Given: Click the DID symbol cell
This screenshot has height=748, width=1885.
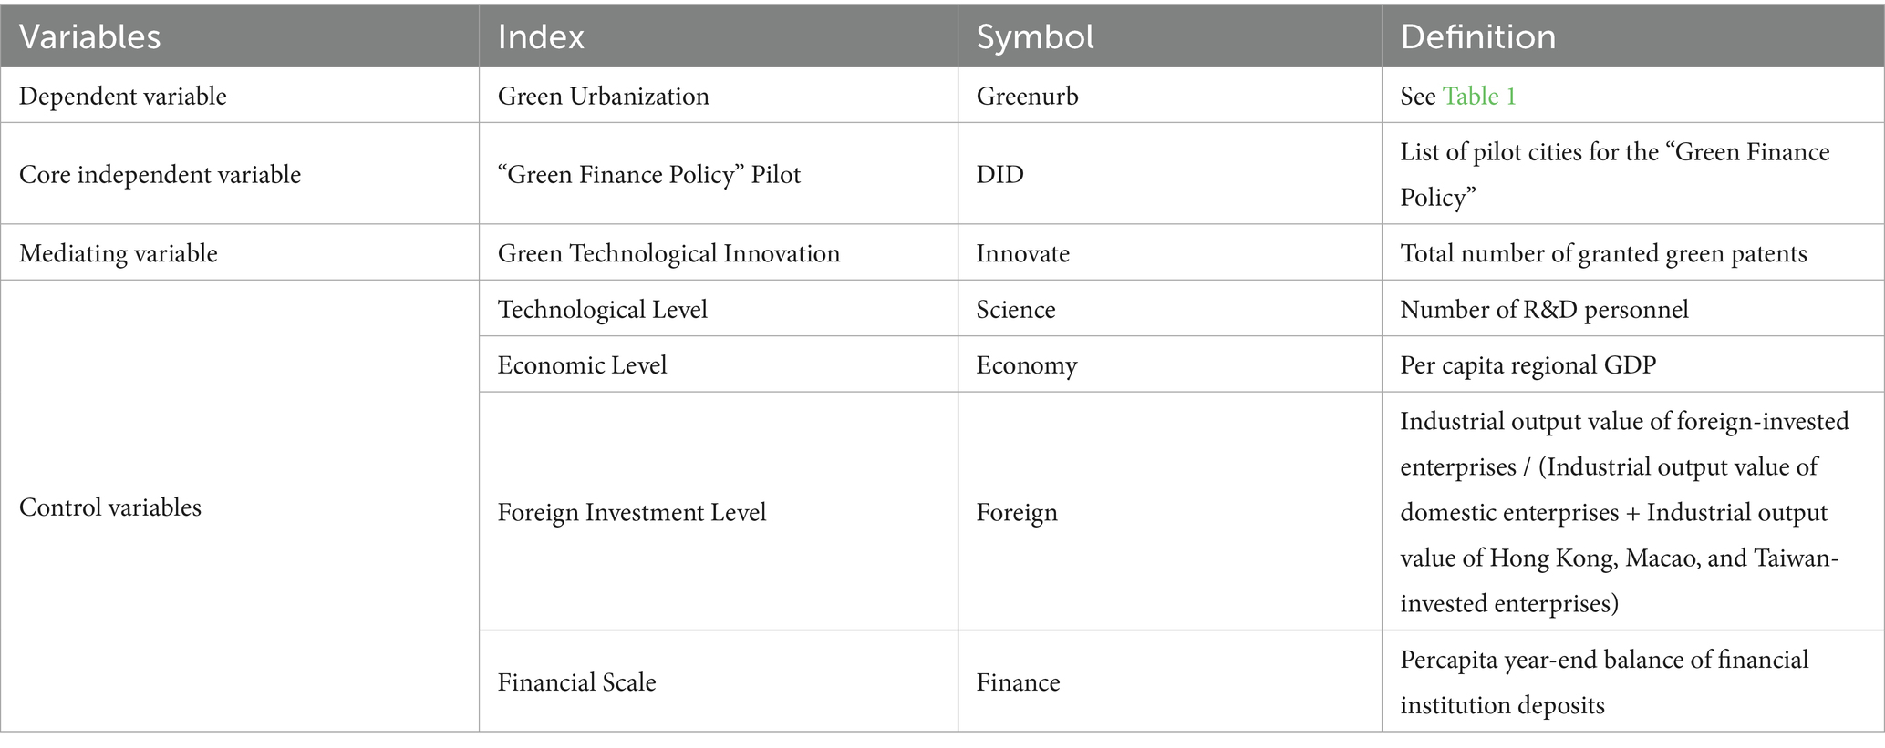Looking at the screenshot, I should (999, 175).
